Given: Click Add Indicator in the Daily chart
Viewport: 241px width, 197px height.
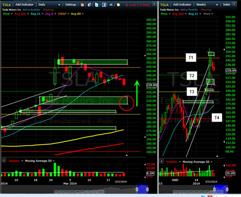Looking at the screenshot, I should point(24,5).
